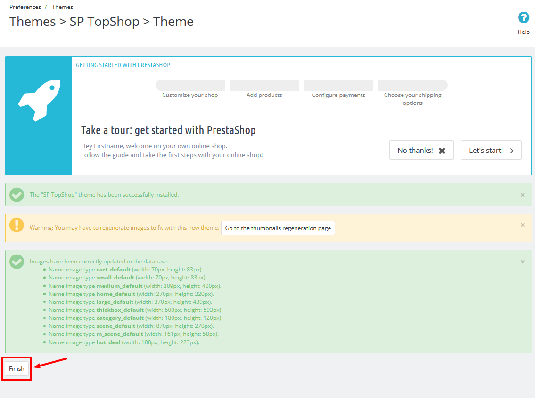Select the Customize your shop step
The image size is (535, 398).
click(190, 89)
